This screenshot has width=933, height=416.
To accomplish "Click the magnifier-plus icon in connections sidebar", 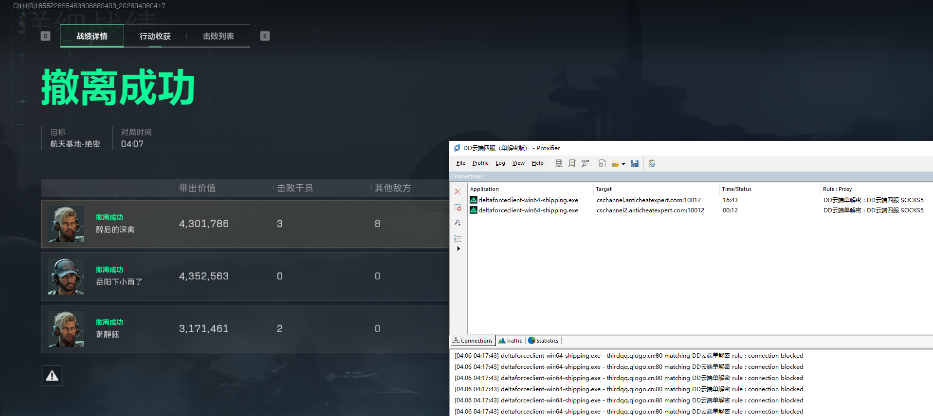I will point(457,223).
